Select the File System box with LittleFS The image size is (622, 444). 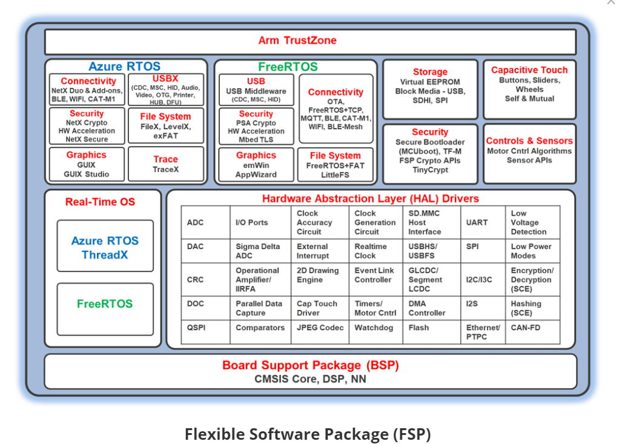coord(335,165)
